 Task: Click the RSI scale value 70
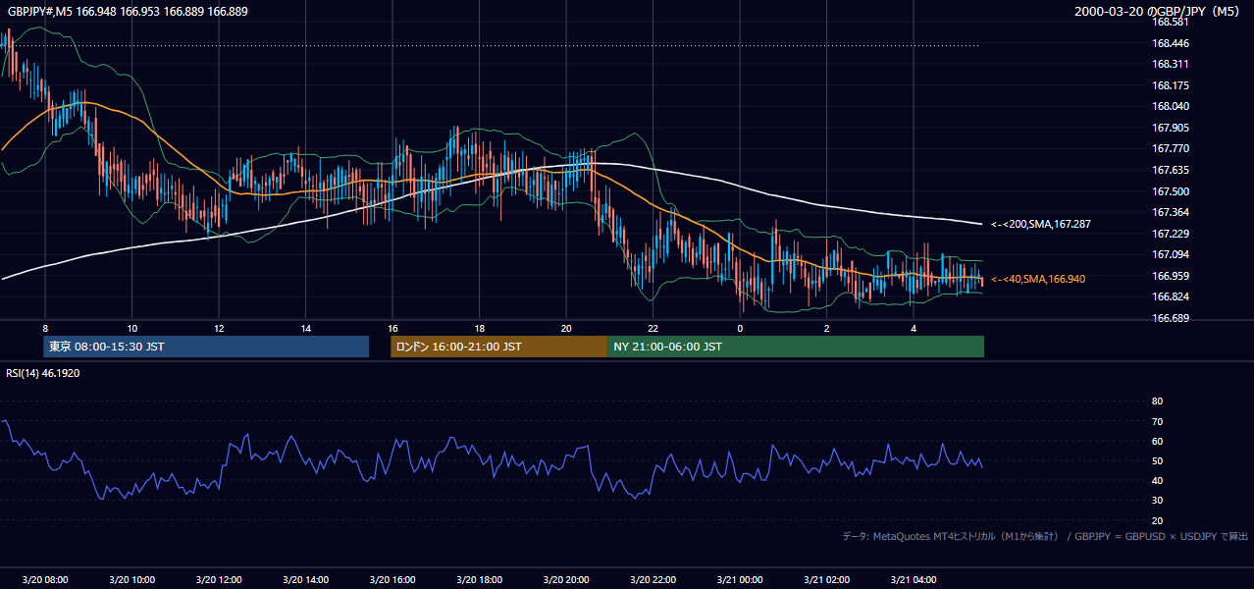[1157, 421]
